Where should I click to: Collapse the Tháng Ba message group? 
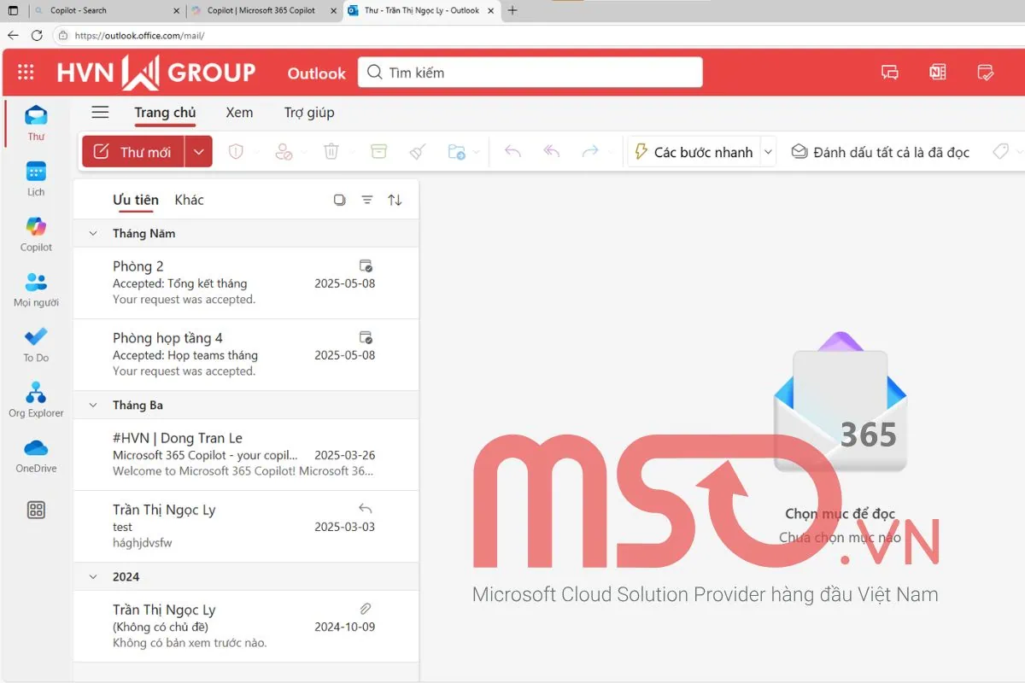(x=93, y=405)
